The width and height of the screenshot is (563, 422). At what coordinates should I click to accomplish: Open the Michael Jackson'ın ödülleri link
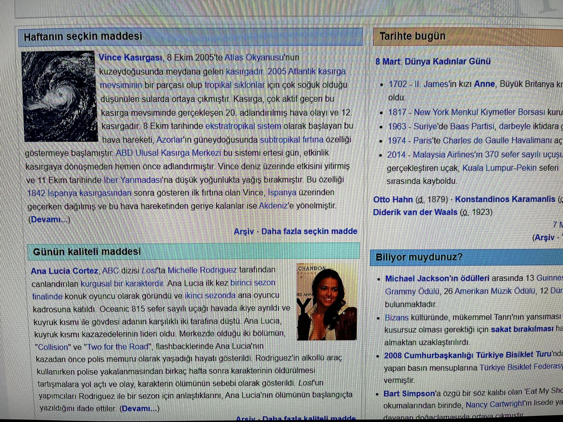pyautogui.click(x=437, y=278)
